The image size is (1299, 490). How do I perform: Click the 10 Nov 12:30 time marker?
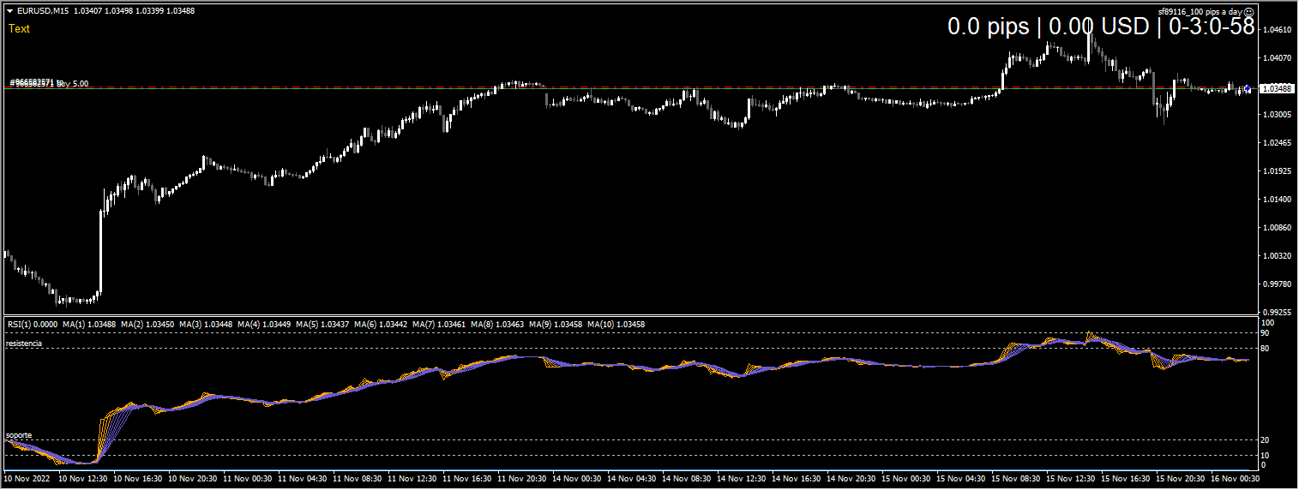83,478
